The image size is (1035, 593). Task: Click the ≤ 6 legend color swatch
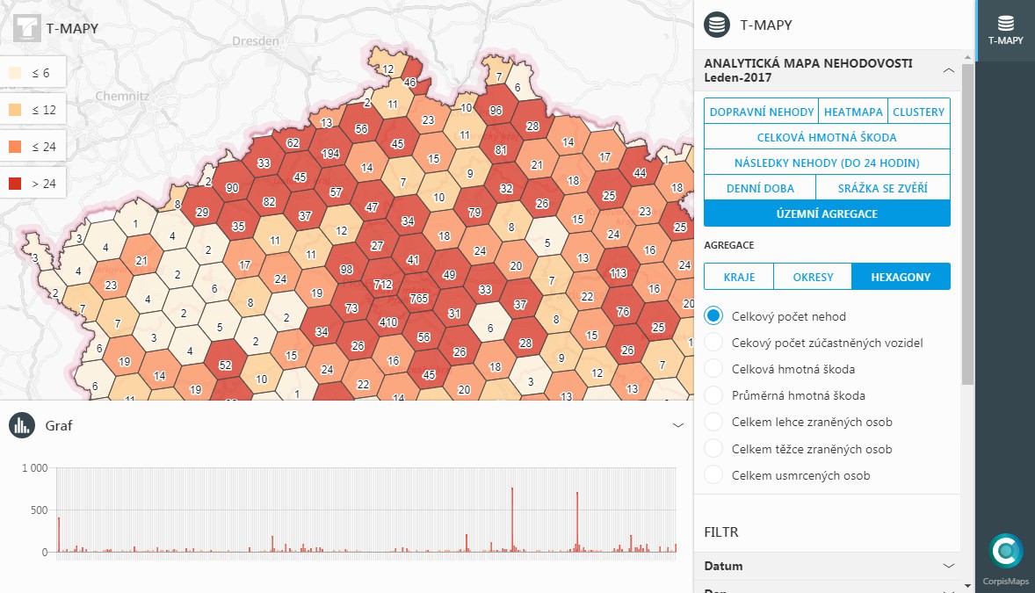point(15,73)
